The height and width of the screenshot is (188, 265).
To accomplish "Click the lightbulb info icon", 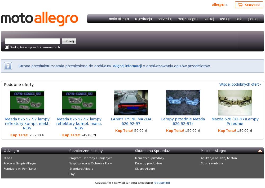I will click(x=8, y=66).
